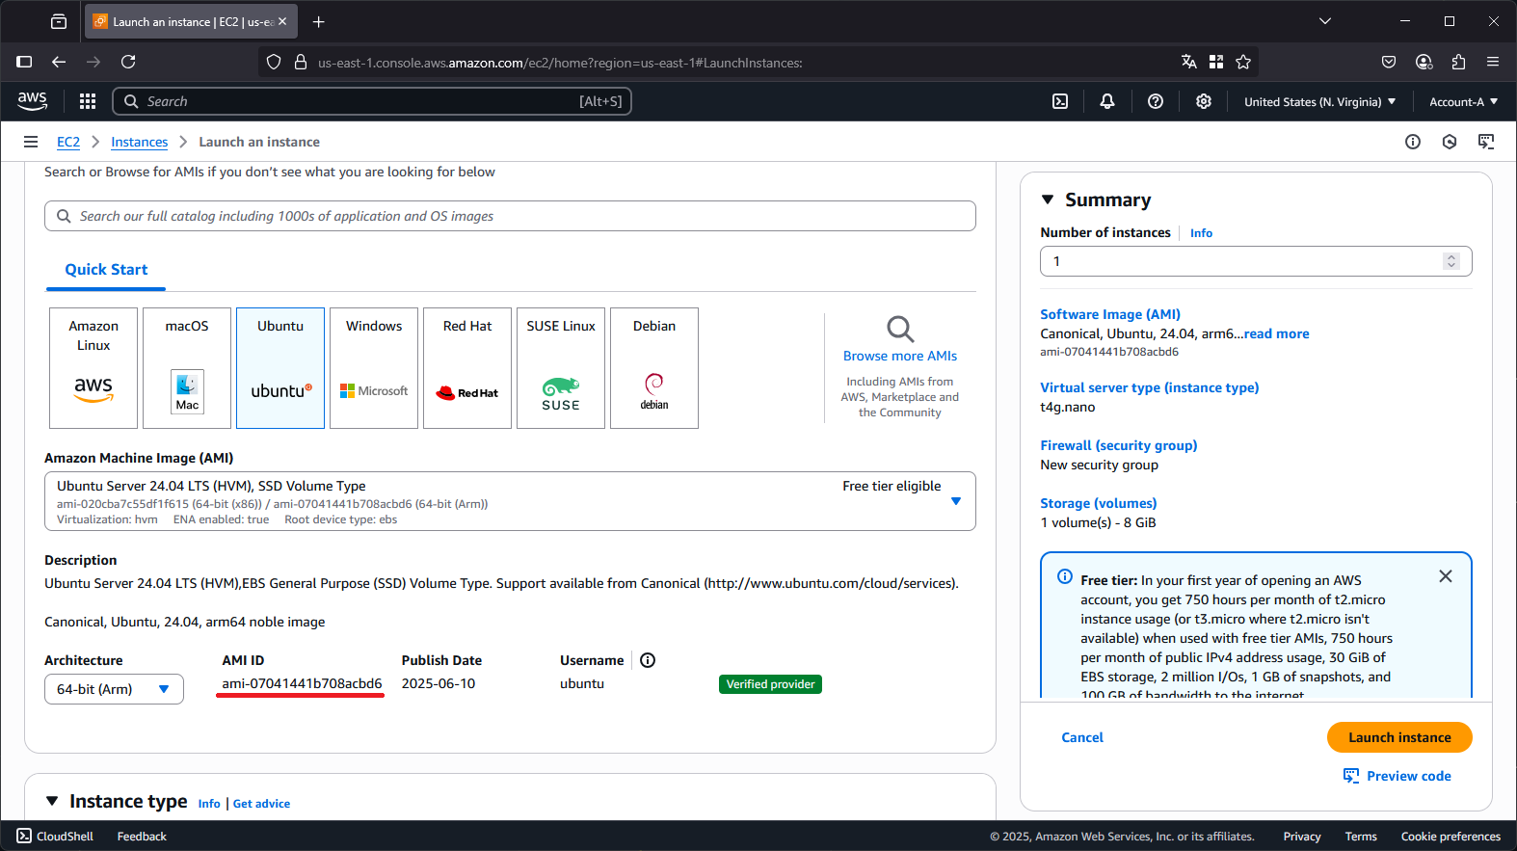Open Ubuntu Server 24.04 AMI dropdown
This screenshot has height=851, width=1517.
[510, 501]
